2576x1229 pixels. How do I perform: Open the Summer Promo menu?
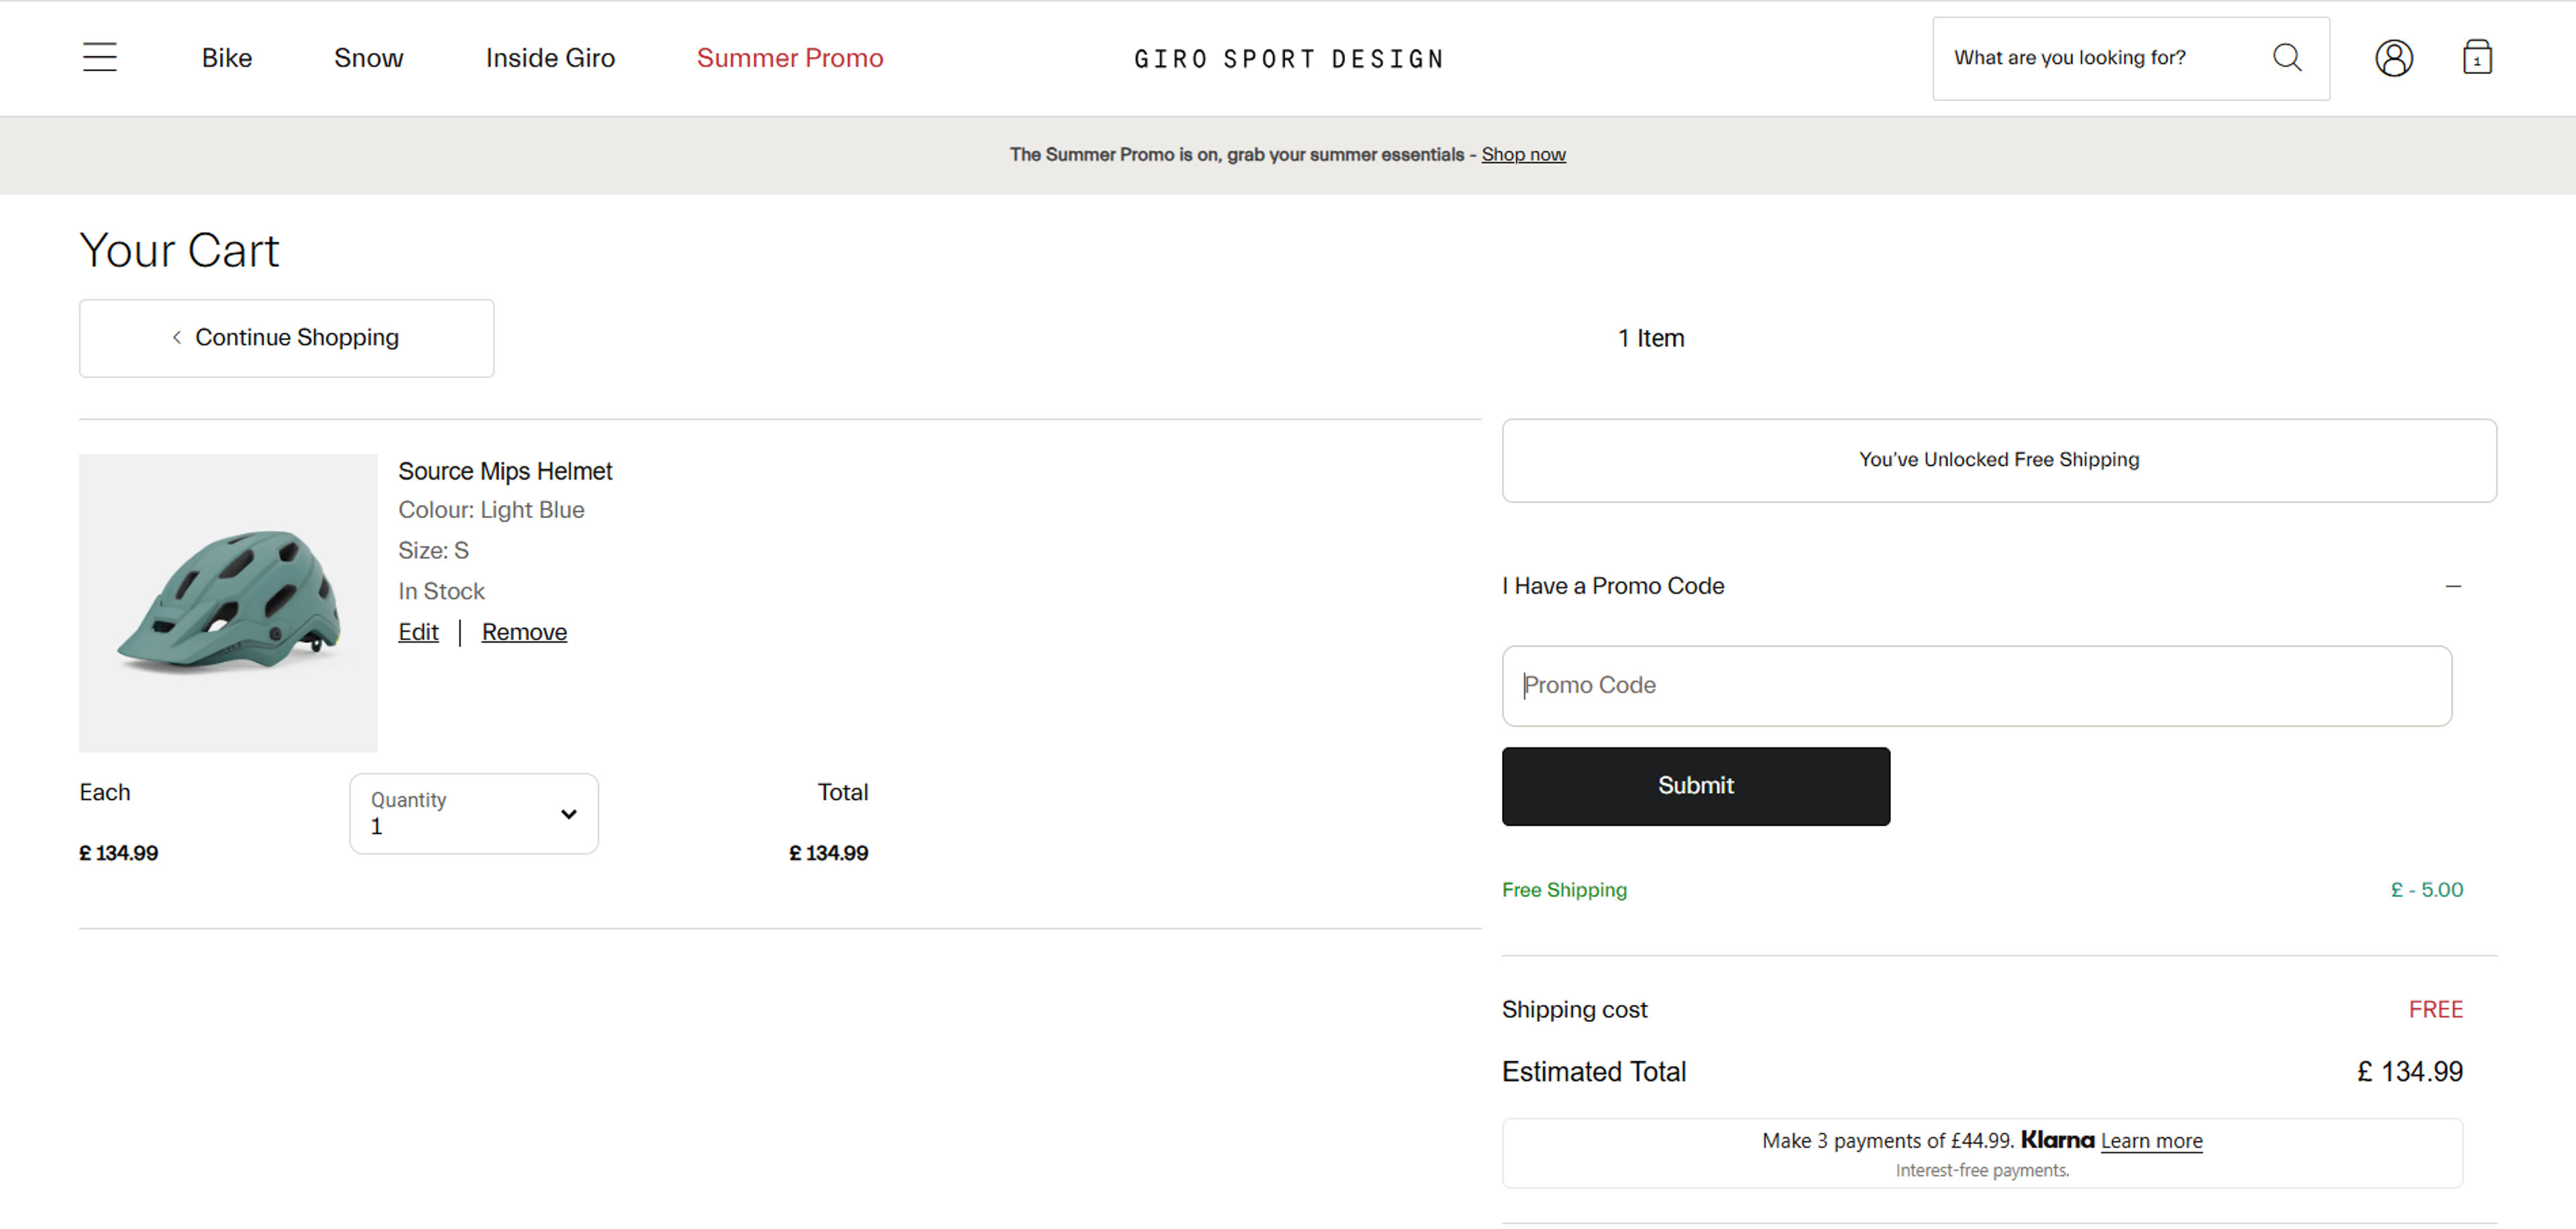790,58
